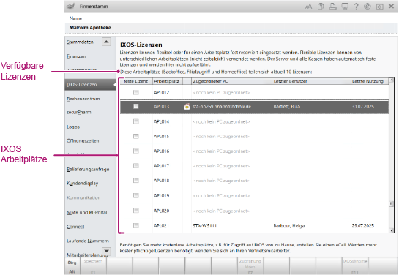Open the Stammdaten section
The height and width of the screenshot is (275, 399).
pyautogui.click(x=80, y=42)
